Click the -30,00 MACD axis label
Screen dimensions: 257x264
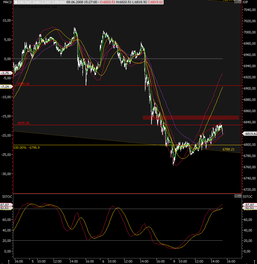click(x=6, y=174)
